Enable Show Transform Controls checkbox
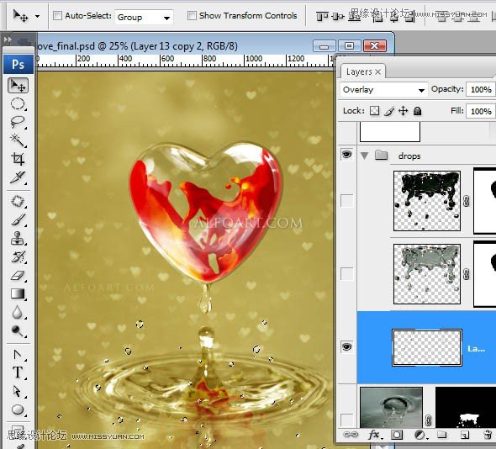Viewport: 496px width, 449px height. pos(192,15)
